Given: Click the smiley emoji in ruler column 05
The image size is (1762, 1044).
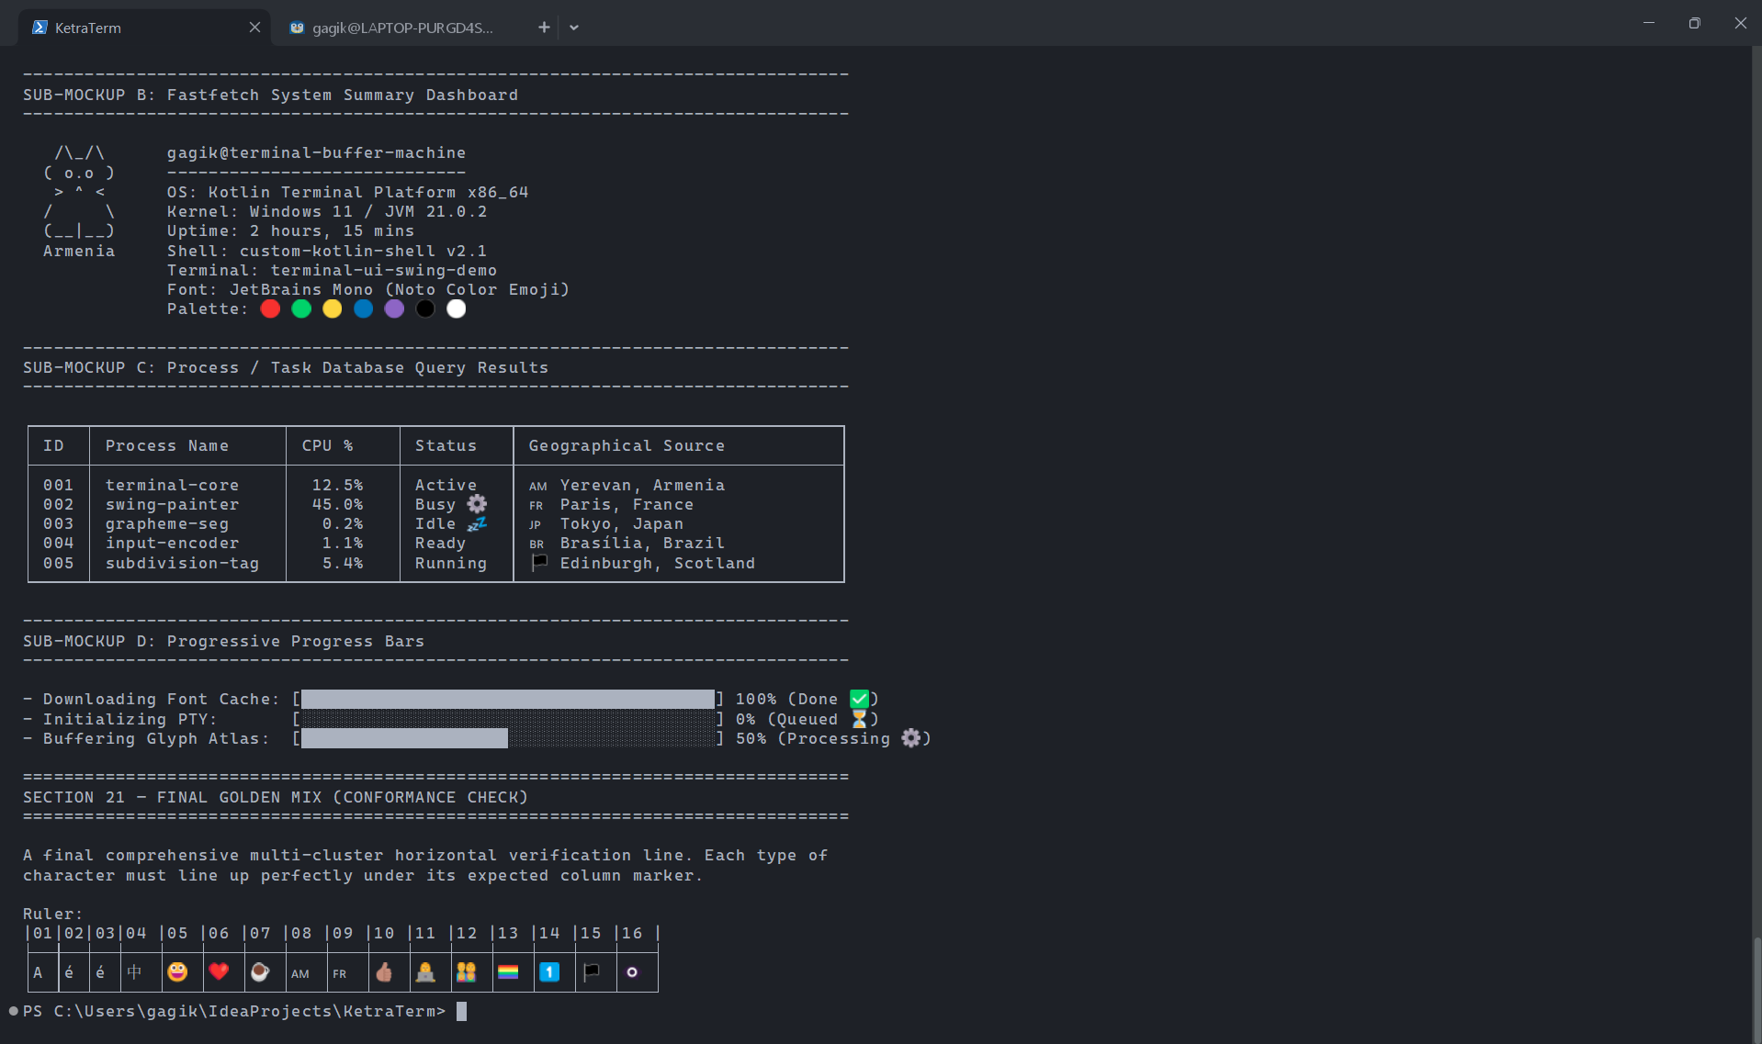Looking at the screenshot, I should pos(177,971).
